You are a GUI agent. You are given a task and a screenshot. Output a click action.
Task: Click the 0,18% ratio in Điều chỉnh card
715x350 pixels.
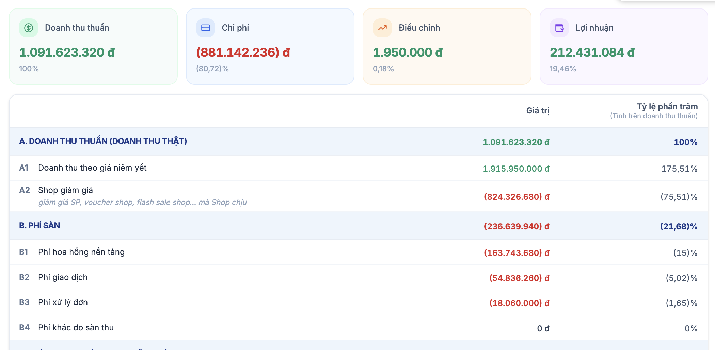click(x=383, y=69)
